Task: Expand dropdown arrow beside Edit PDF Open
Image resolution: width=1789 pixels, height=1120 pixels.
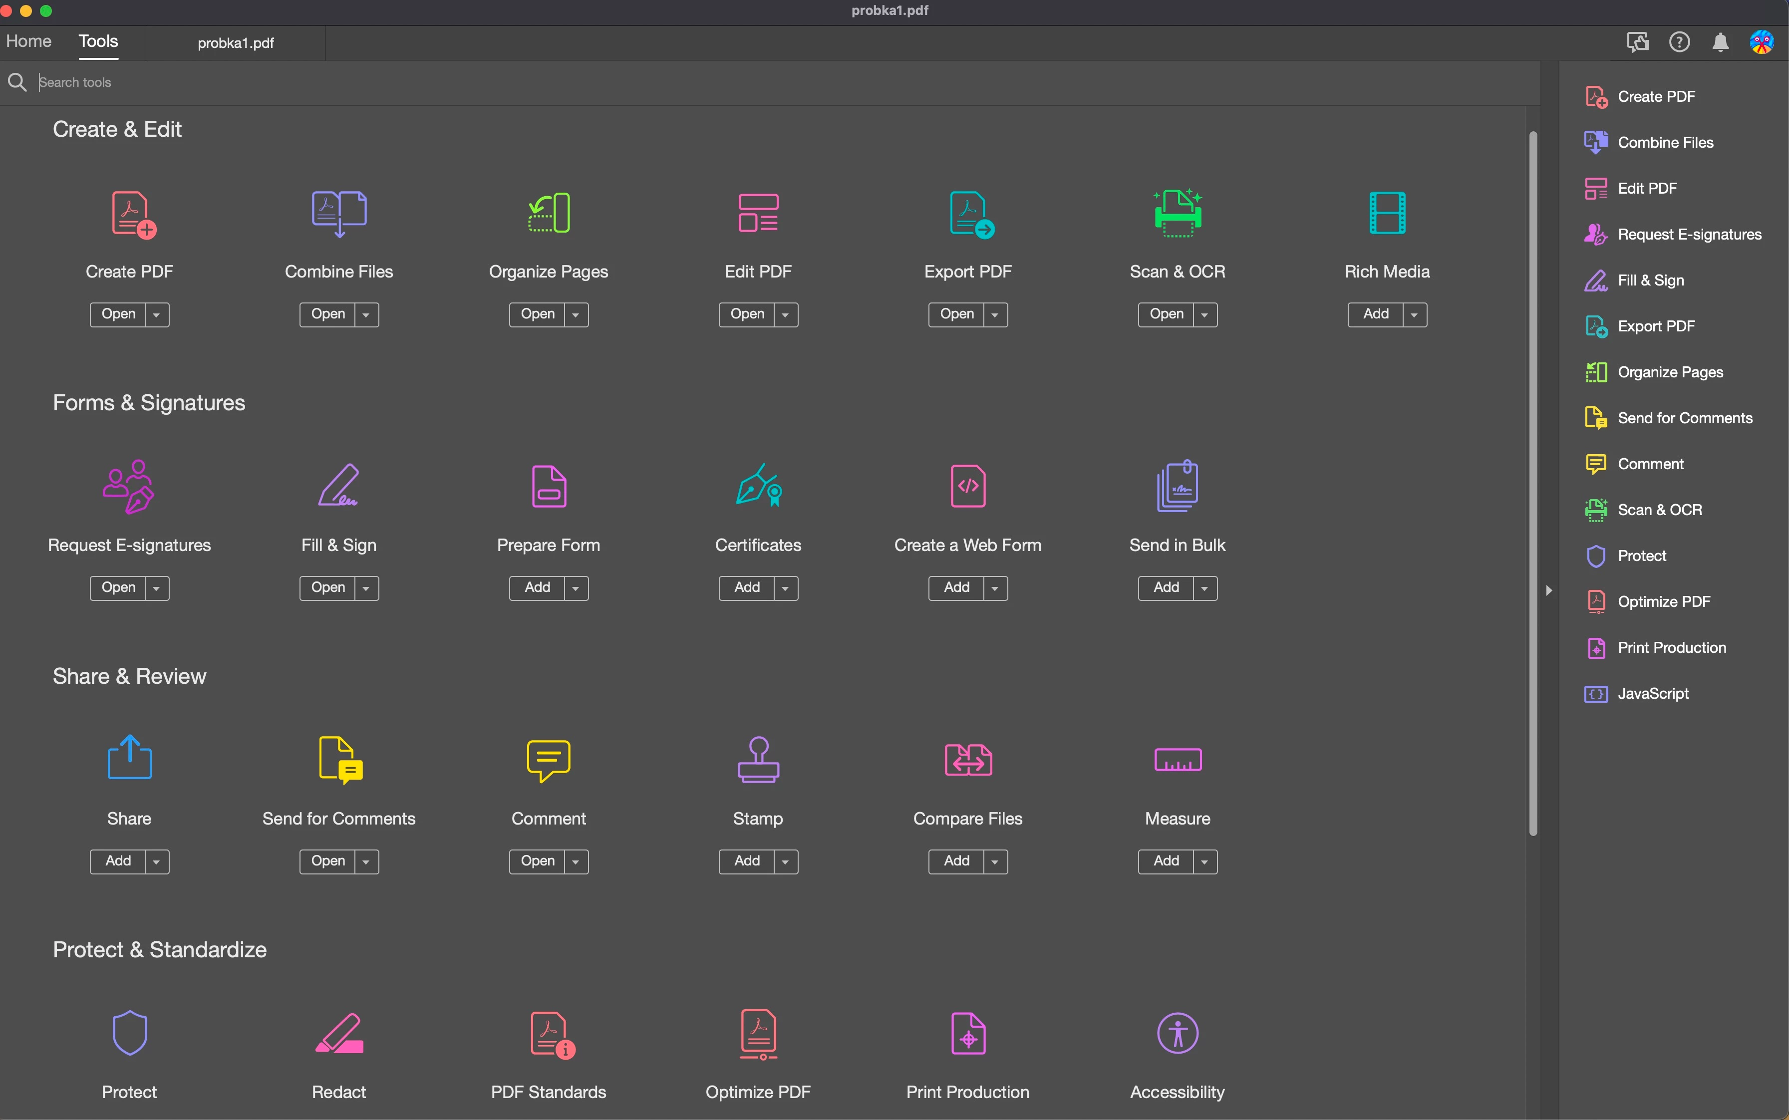Action: pos(785,315)
